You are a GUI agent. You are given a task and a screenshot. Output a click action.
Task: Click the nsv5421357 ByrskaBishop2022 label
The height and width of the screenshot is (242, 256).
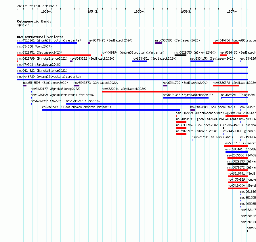(x=188, y=95)
